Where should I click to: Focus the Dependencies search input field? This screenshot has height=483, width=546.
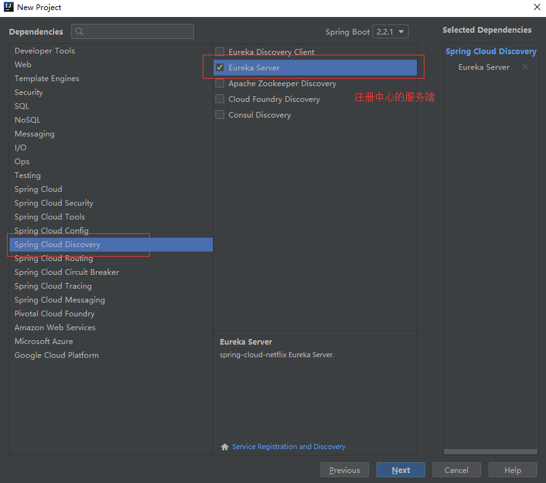click(x=133, y=31)
